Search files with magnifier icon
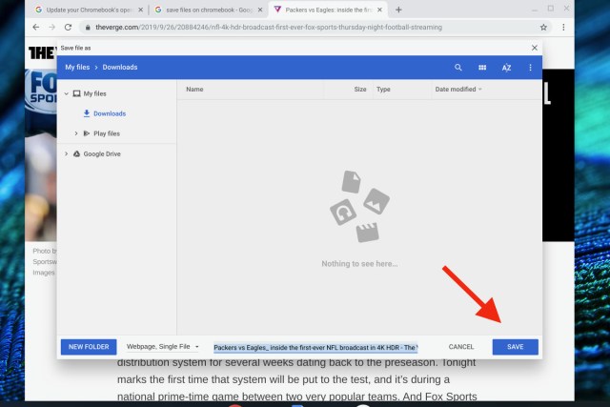 [458, 68]
